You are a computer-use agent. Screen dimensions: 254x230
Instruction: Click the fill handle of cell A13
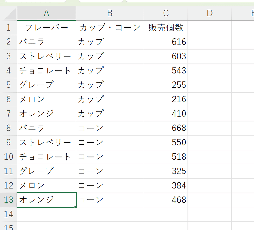tap(76, 207)
